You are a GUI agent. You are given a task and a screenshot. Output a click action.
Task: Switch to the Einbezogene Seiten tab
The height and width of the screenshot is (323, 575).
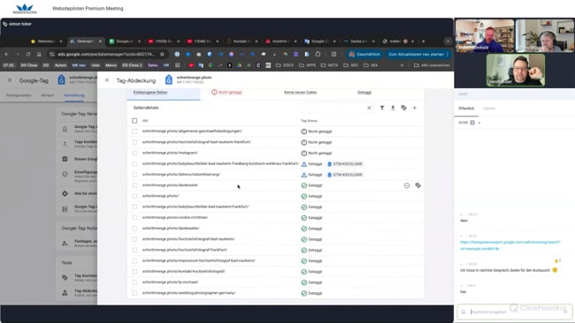(x=150, y=92)
